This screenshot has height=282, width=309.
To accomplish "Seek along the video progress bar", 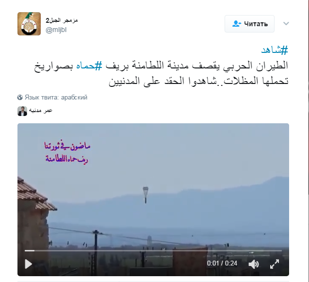I will (x=153, y=250).
